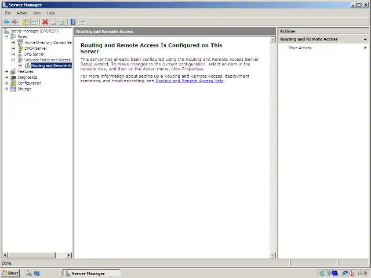This screenshot has width=371, height=278.
Task: Expand the DHCP Server node
Action: [13, 49]
